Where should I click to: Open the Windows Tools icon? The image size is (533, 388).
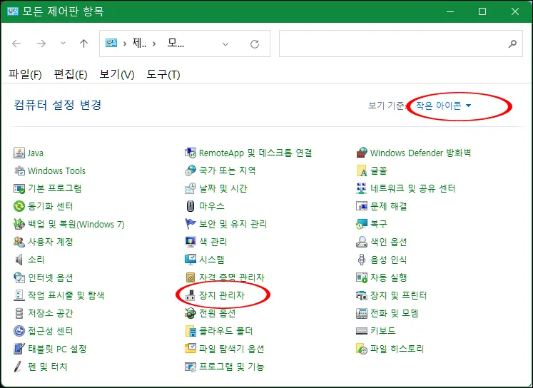tap(19, 170)
